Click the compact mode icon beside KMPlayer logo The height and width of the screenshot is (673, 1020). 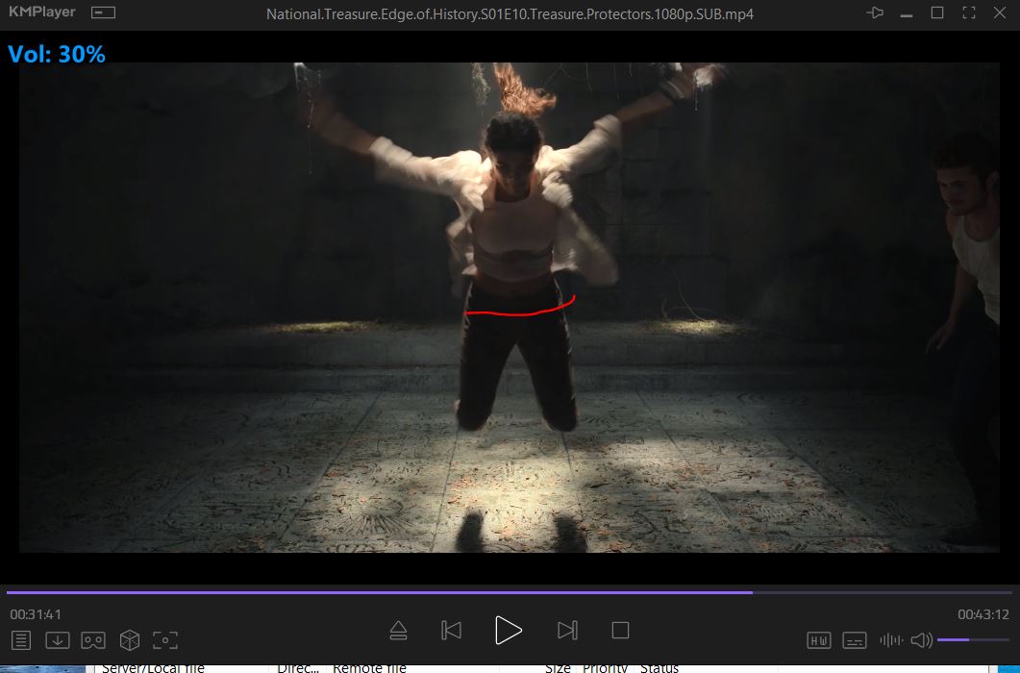[103, 12]
